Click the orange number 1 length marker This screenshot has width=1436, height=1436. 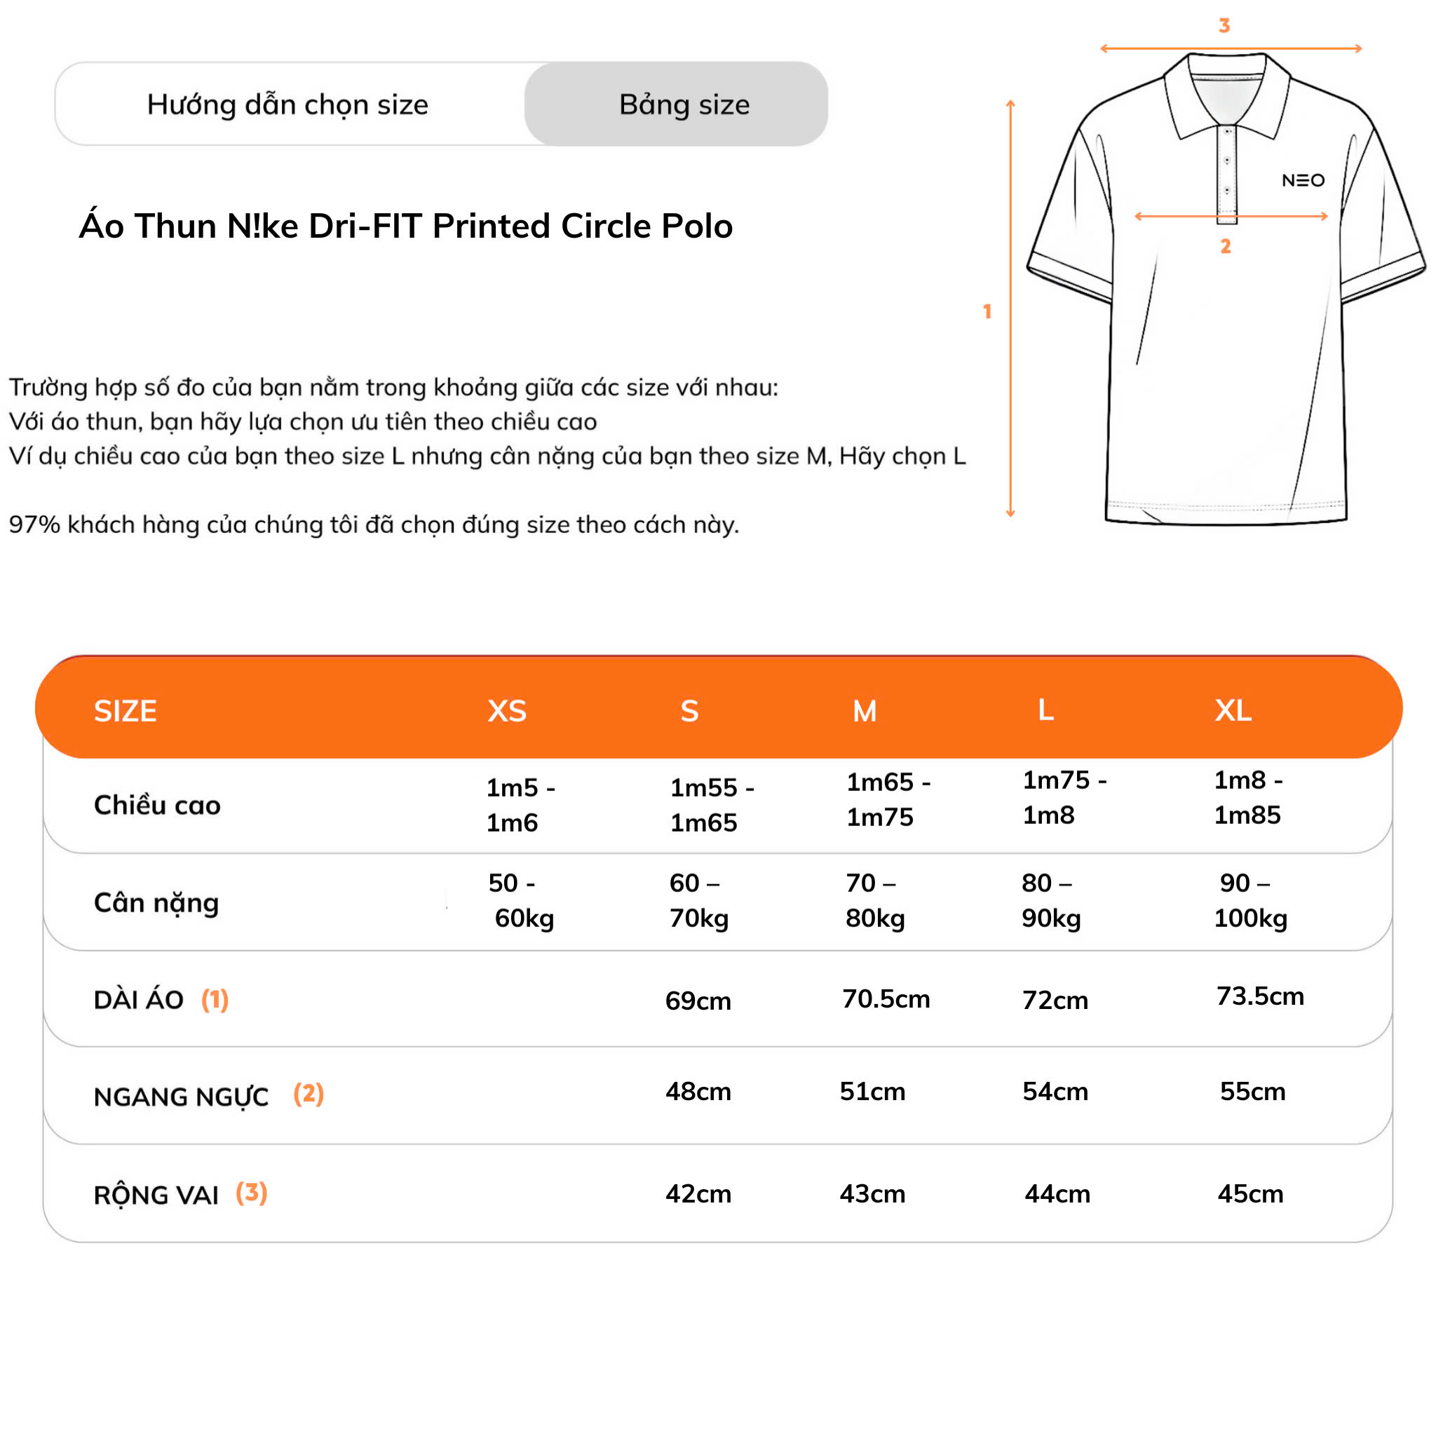(x=987, y=311)
